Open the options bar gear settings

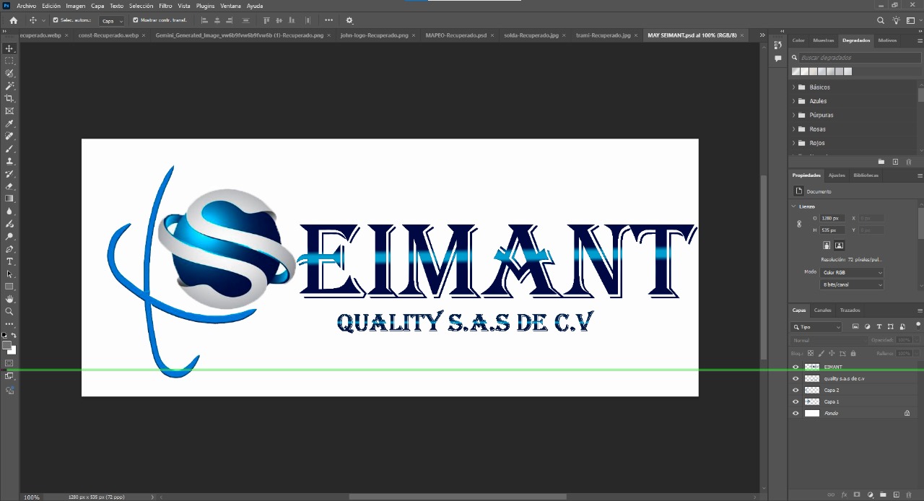click(349, 20)
